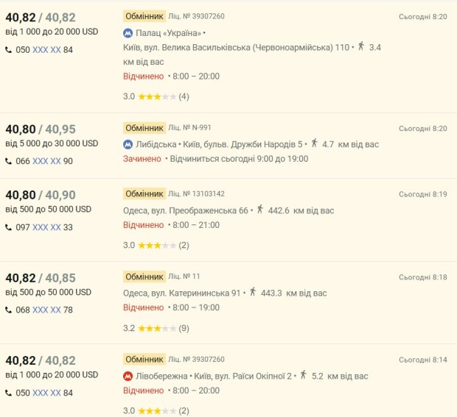Click the phone icon beside the 066 number
457x417 pixels.
(9, 161)
